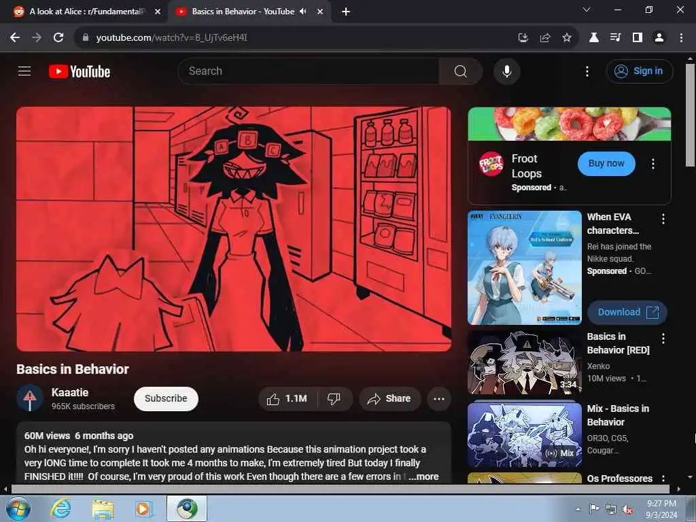Viewport: 696px width, 522px height.
Task: Bookmark this page with star icon
Action: [x=566, y=38]
